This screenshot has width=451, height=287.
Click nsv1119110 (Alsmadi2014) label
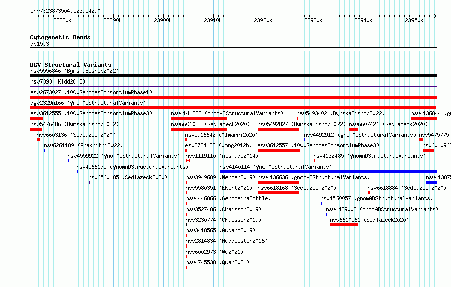222,156
